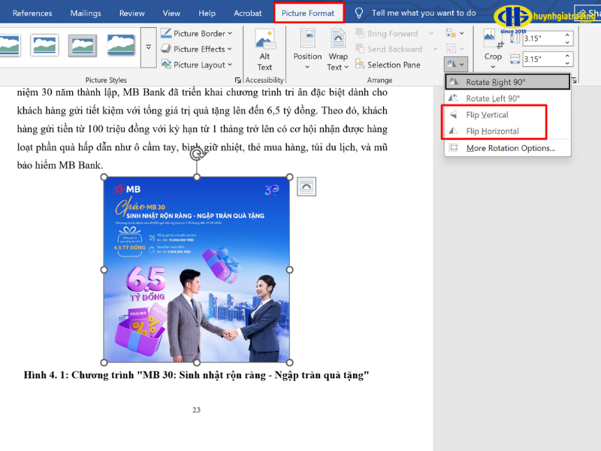Click the Share button
The width and height of the screenshot is (601, 451).
pos(588,14)
